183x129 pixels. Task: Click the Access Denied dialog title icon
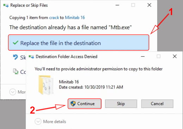coord(31,57)
